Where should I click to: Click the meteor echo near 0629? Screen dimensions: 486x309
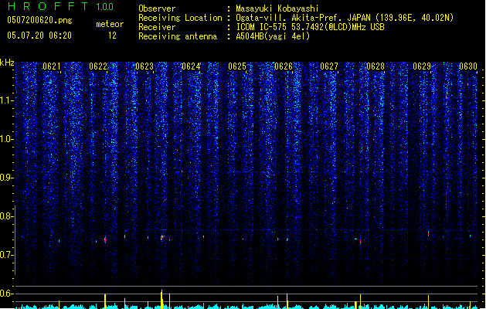(428, 234)
